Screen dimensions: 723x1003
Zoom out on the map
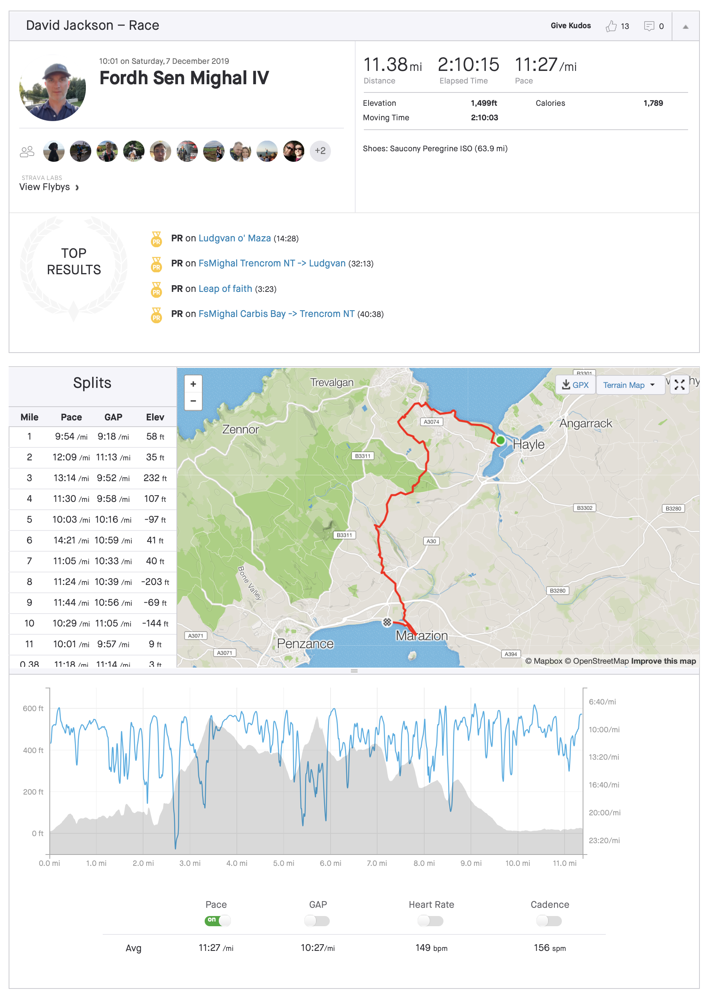pos(193,401)
